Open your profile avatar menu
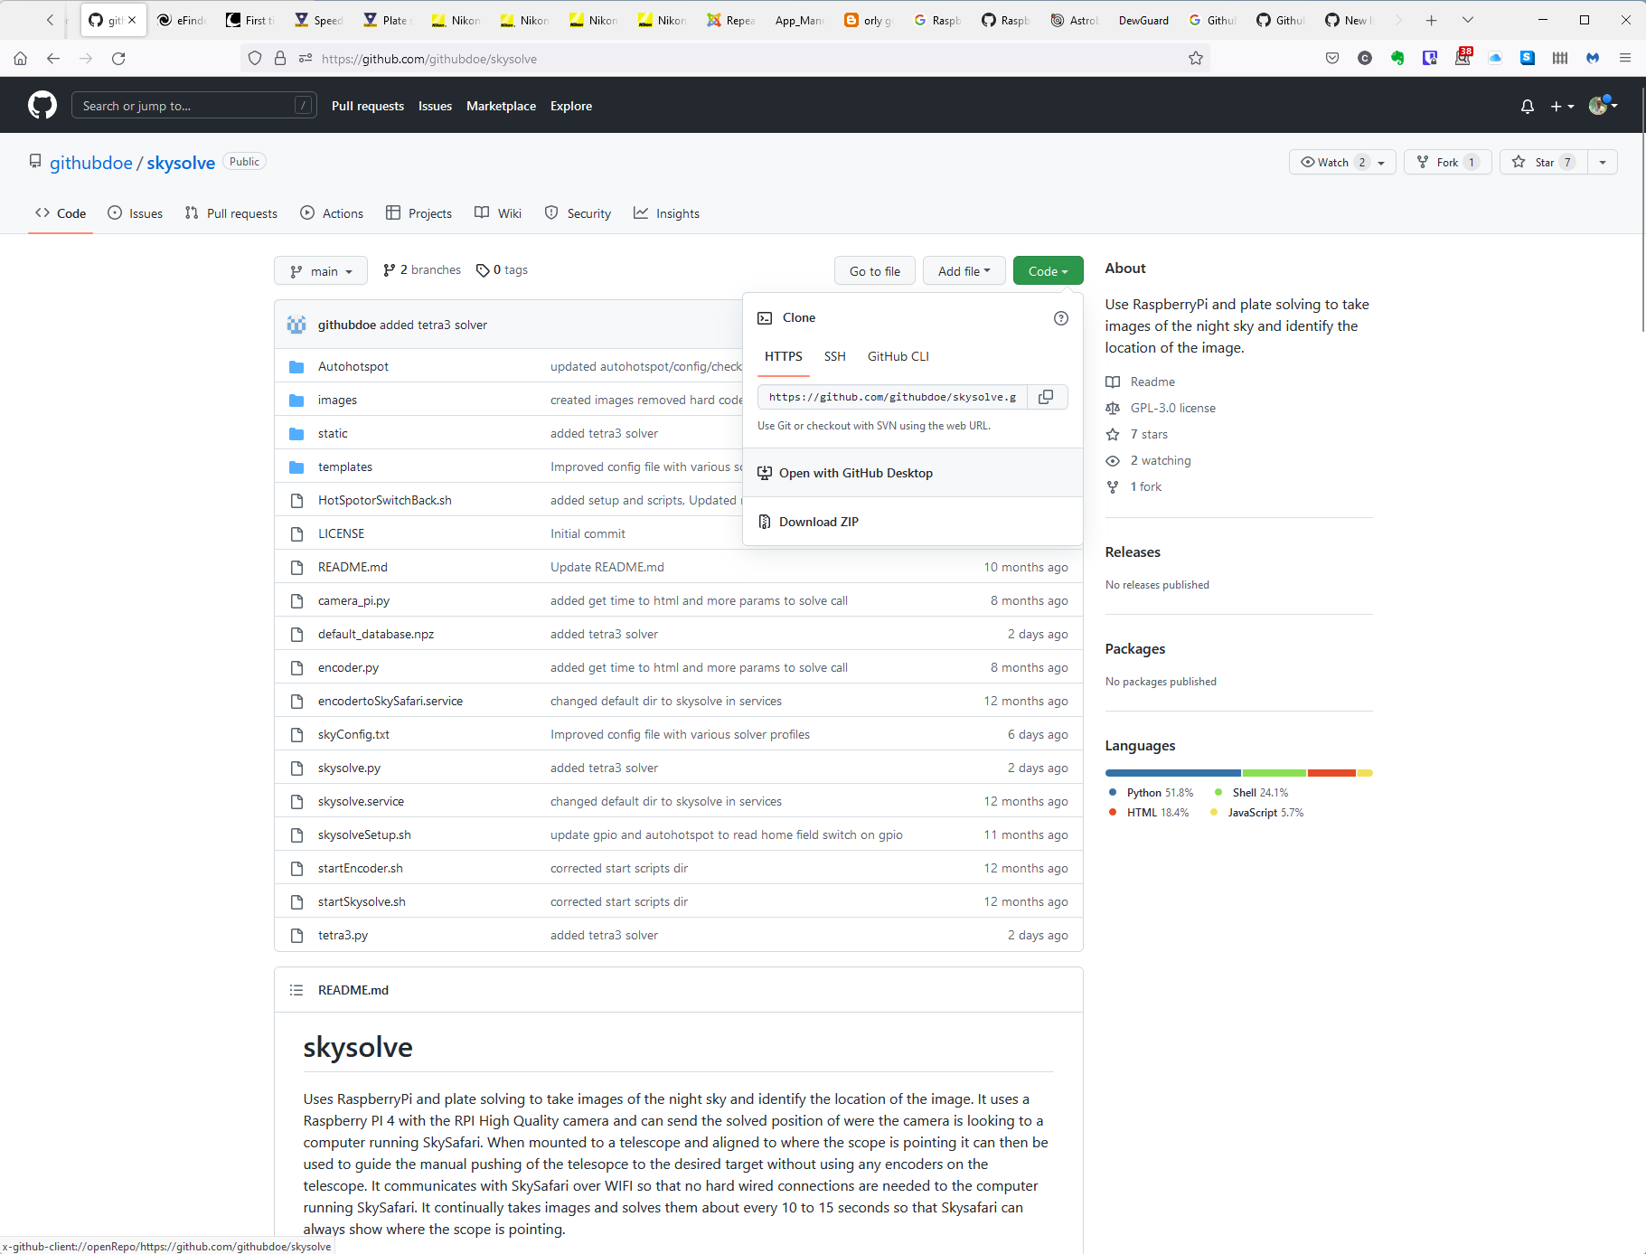The height and width of the screenshot is (1254, 1646). tap(1601, 106)
